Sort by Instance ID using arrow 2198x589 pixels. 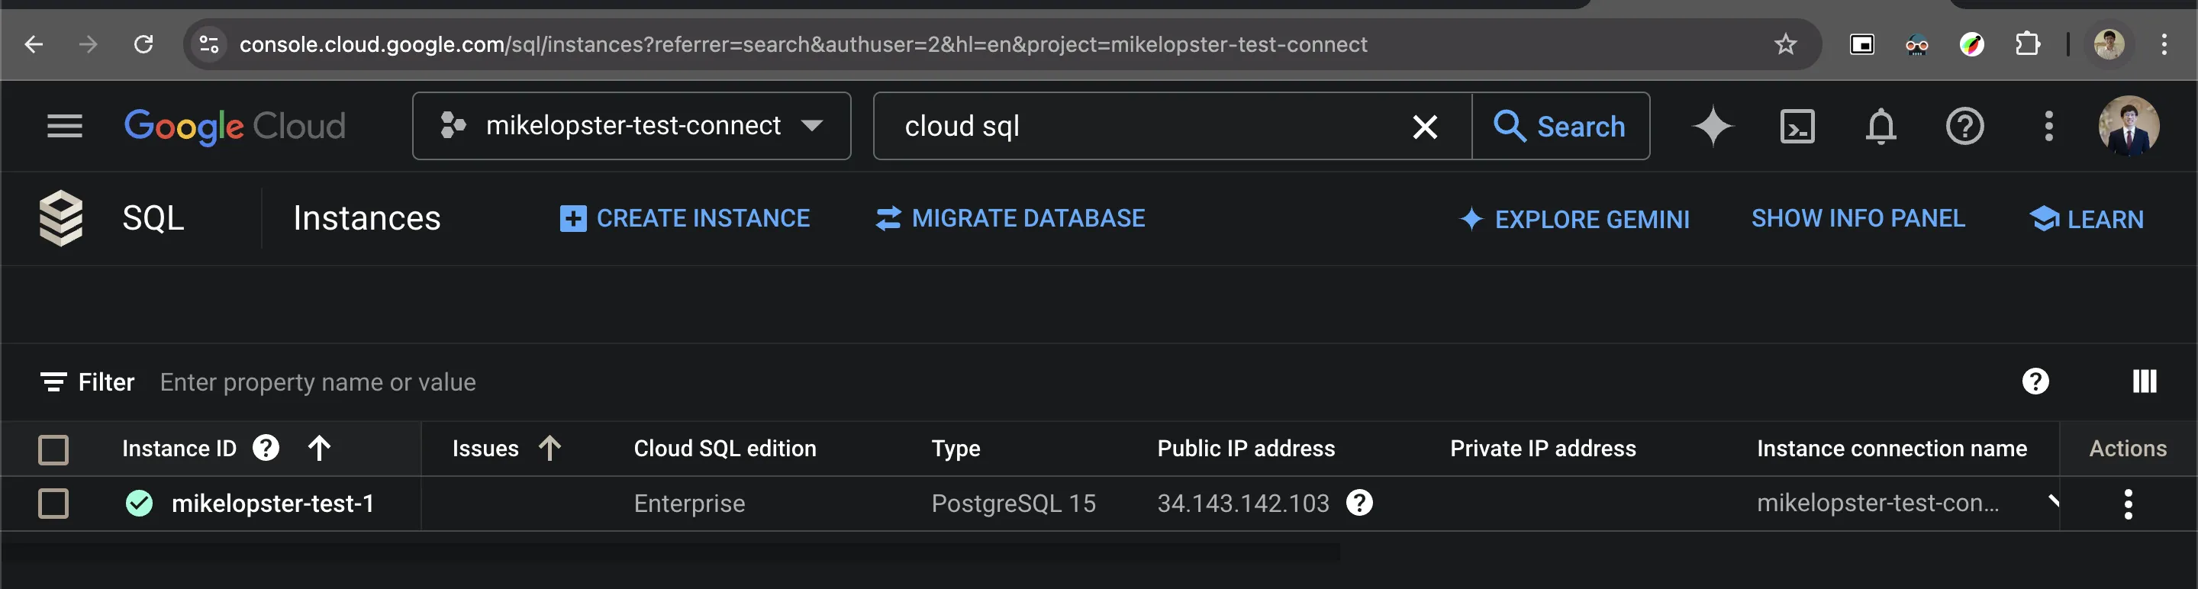point(319,448)
